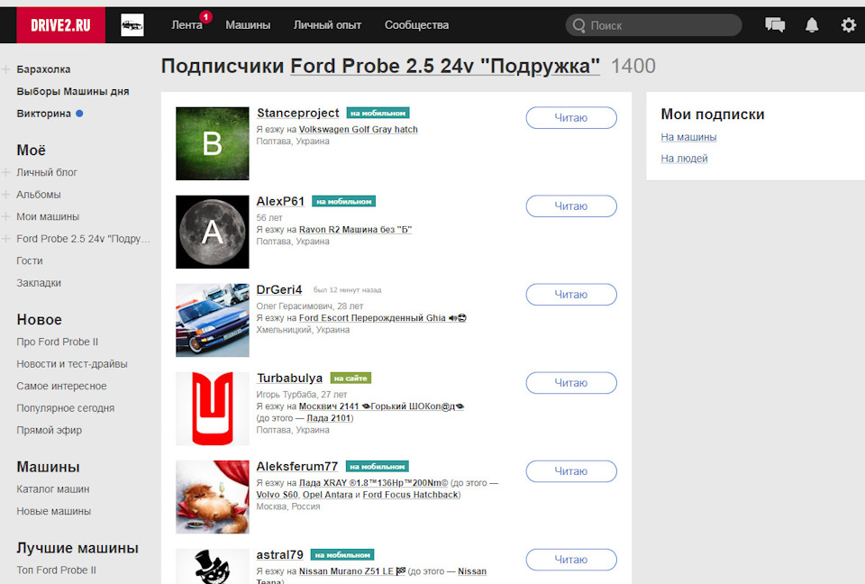Screen dimensions: 865x584
Task: Open Volkswagen Golf Gray hatch link
Action: point(358,129)
